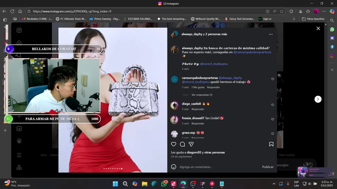Open MrBoost Spotify bookmark
This screenshot has width=337, height=189.
click(x=206, y=19)
